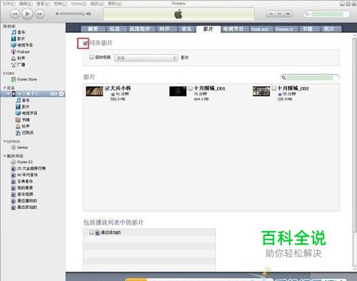Open the 控制 (Controls) menu
The image size is (357, 281).
pyautogui.click(x=61, y=4)
